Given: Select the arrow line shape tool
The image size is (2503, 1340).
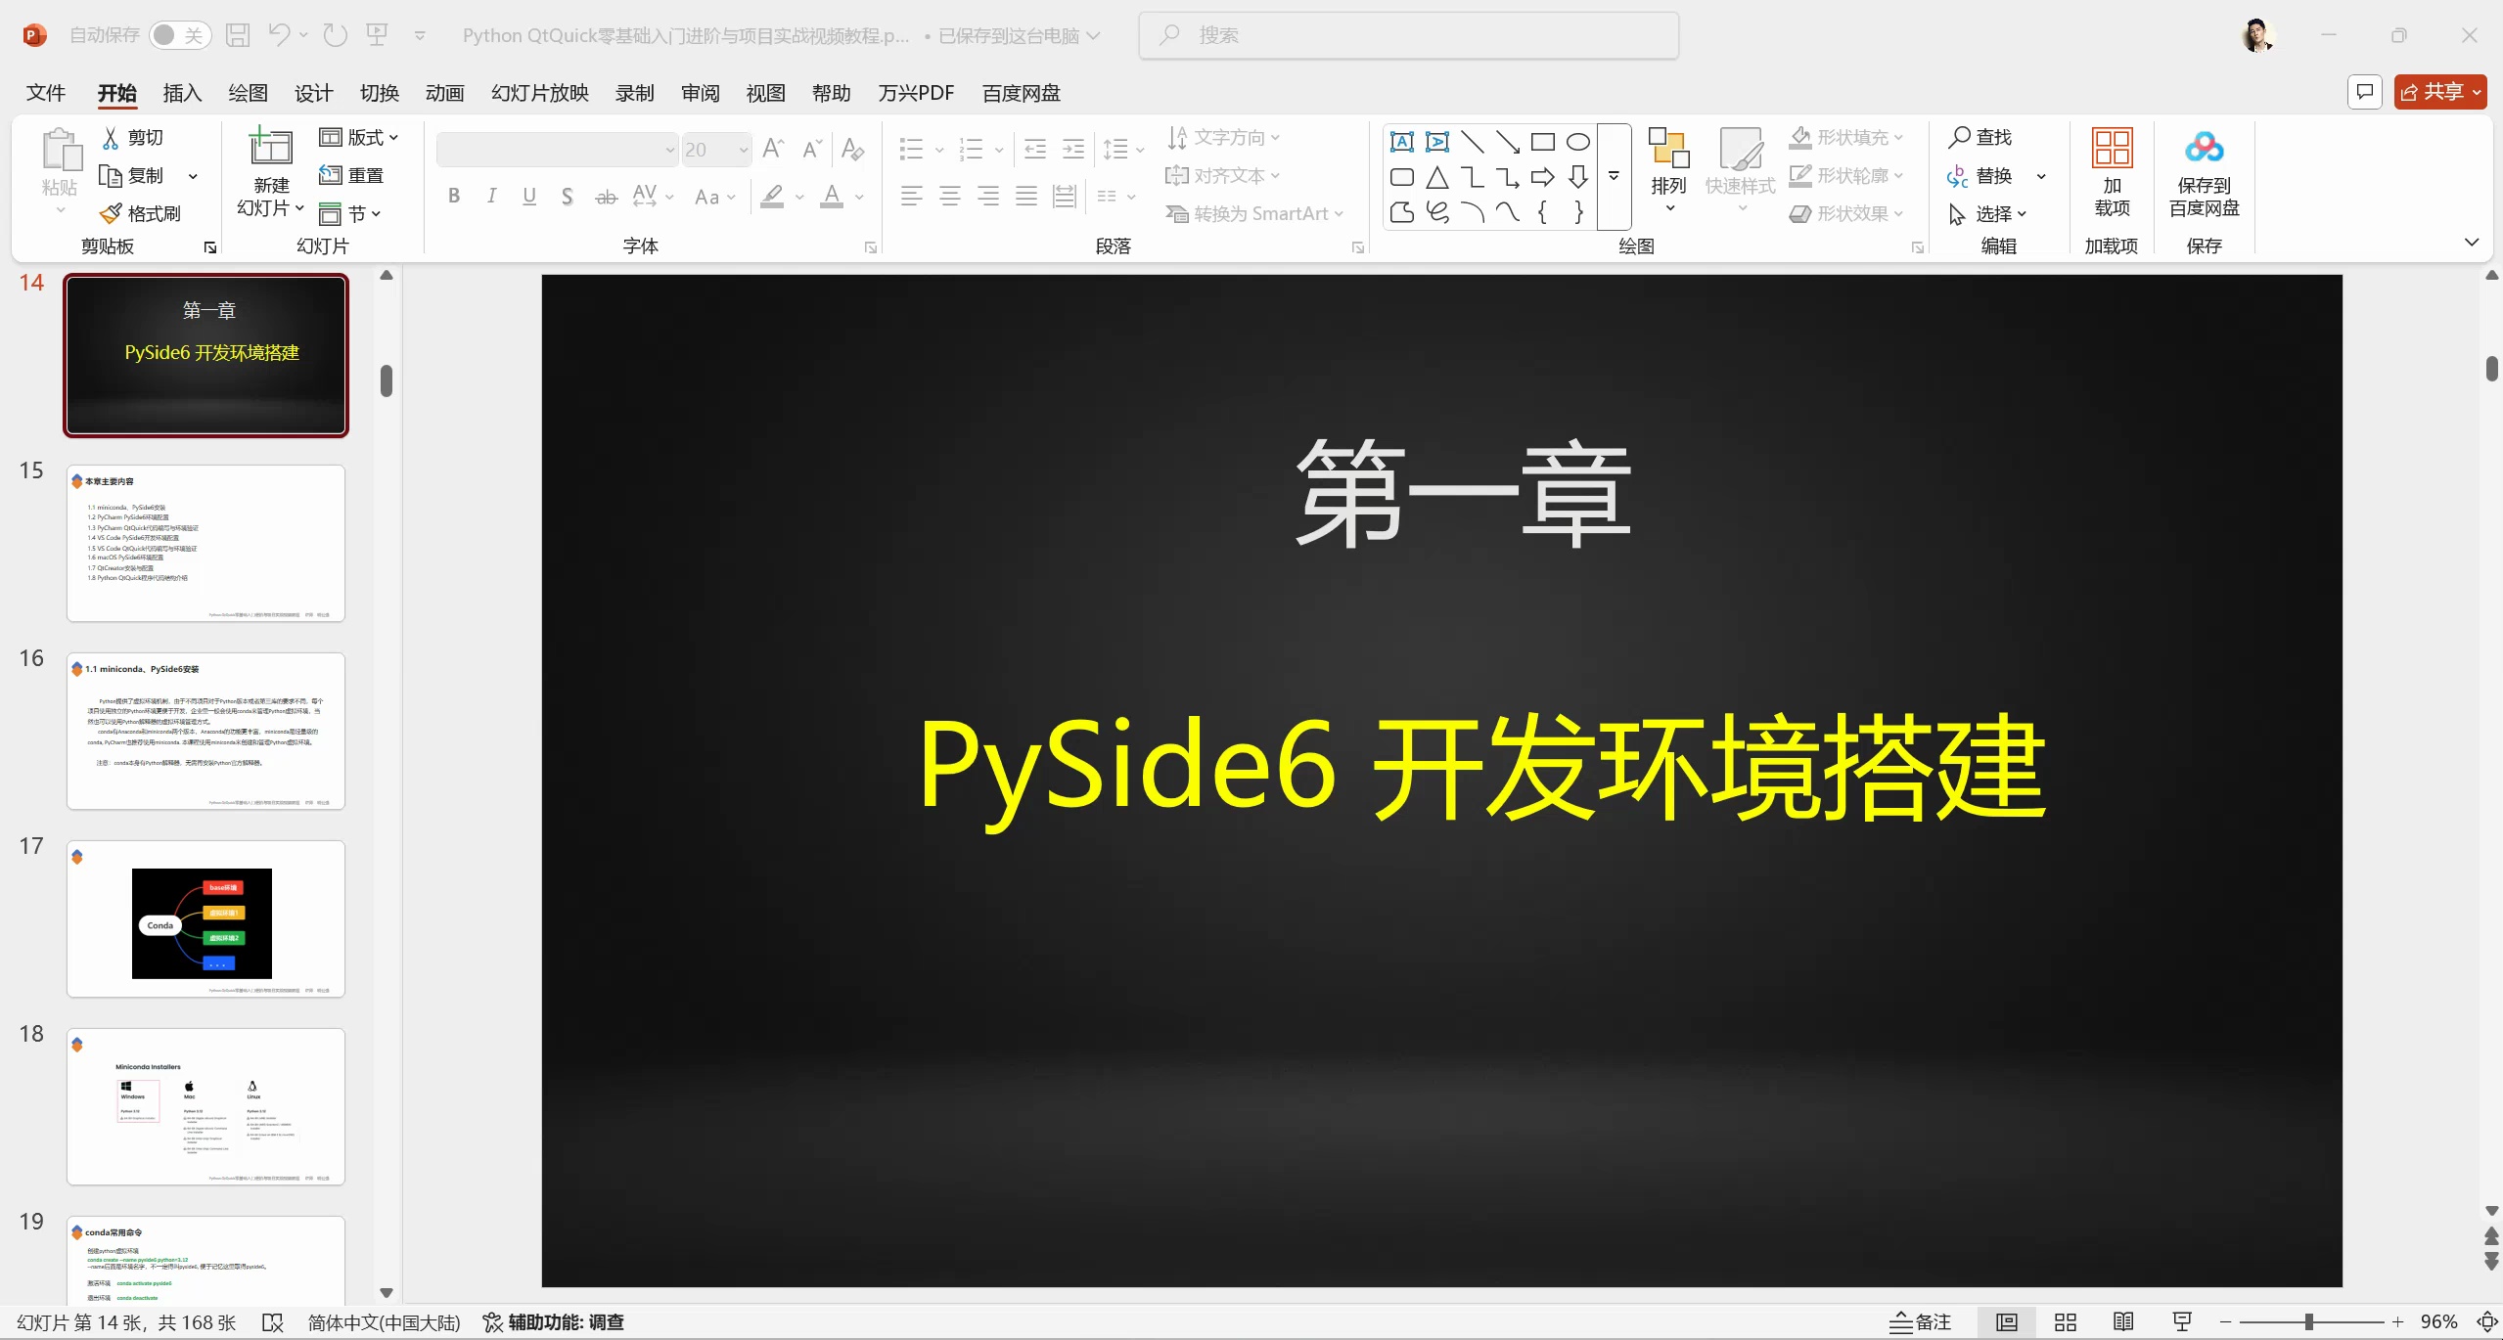Looking at the screenshot, I should click(x=1507, y=141).
